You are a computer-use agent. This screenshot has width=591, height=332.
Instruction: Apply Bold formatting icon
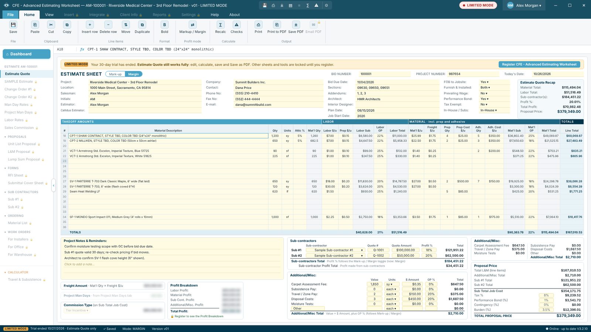[x=165, y=25]
